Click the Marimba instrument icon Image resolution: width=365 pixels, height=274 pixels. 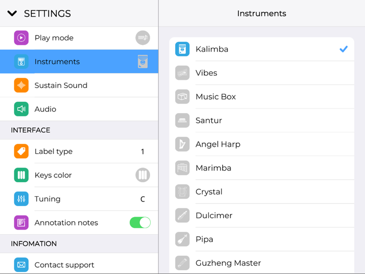182,168
